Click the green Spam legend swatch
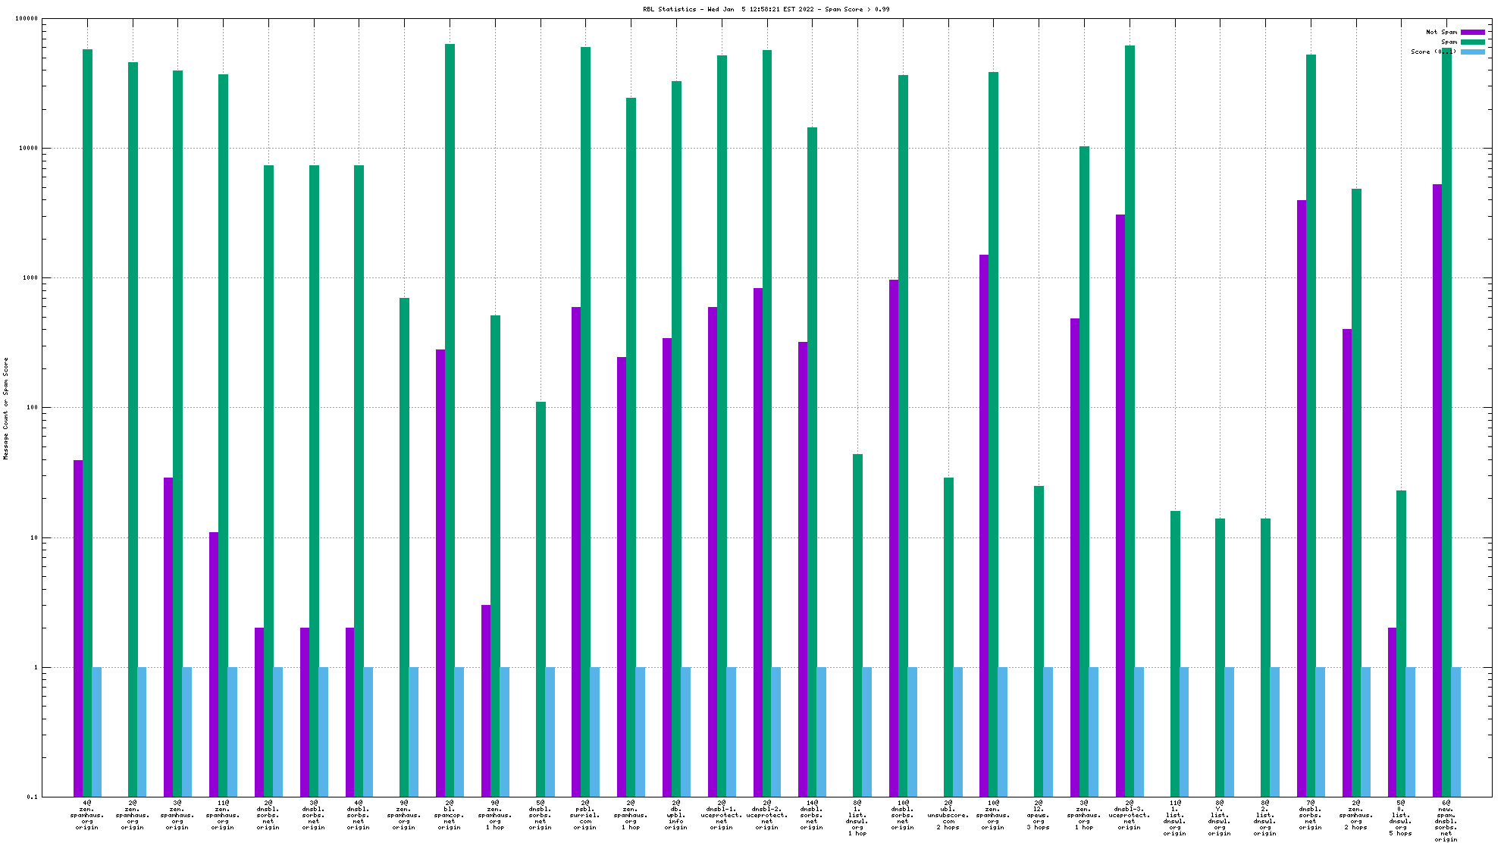The height and width of the screenshot is (846, 1504). coord(1472,42)
